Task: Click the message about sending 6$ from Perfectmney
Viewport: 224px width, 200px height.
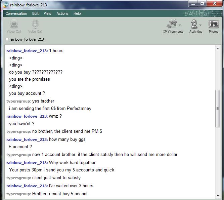Action: (x=50, y=109)
